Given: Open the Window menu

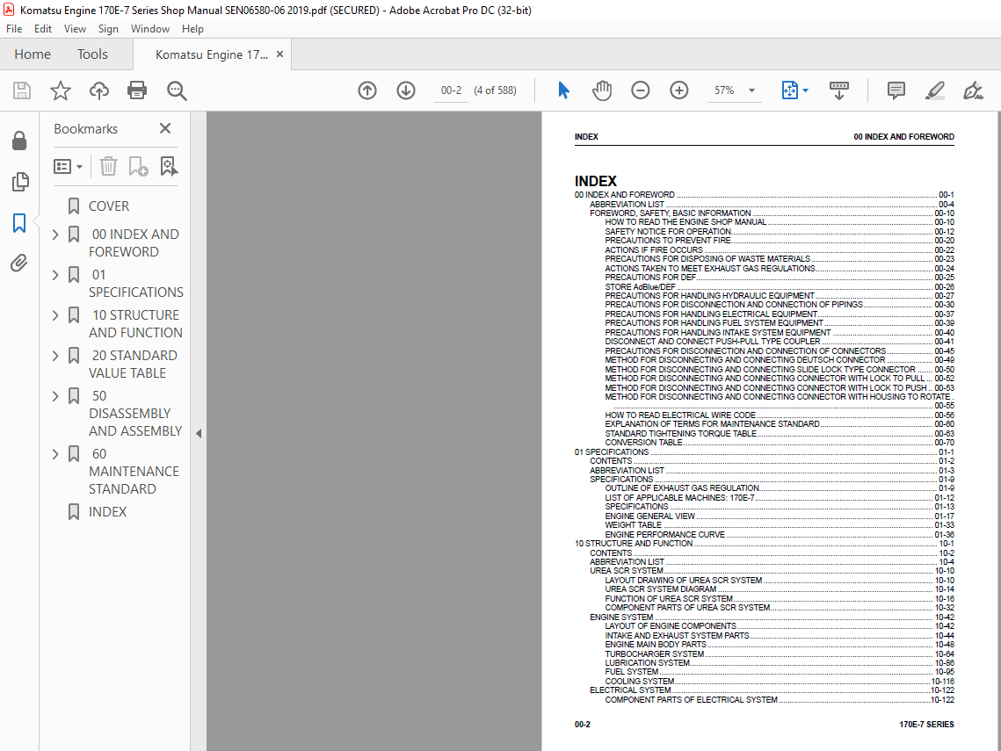Looking at the screenshot, I should 150,29.
